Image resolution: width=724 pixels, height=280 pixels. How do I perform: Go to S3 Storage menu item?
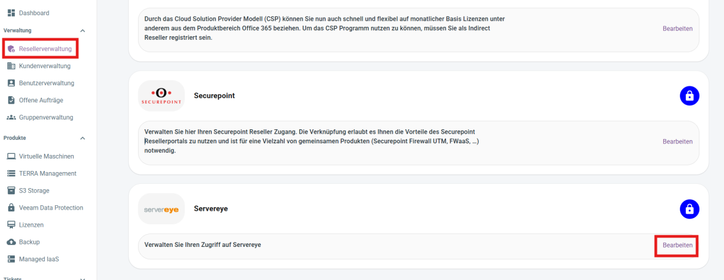point(28,191)
